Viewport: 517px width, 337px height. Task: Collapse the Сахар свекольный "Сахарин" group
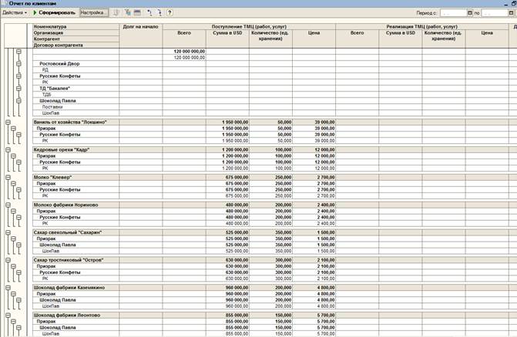pyautogui.click(x=8, y=232)
